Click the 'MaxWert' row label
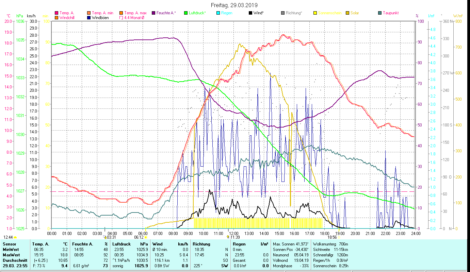The image size is (470, 272). pos(11,255)
